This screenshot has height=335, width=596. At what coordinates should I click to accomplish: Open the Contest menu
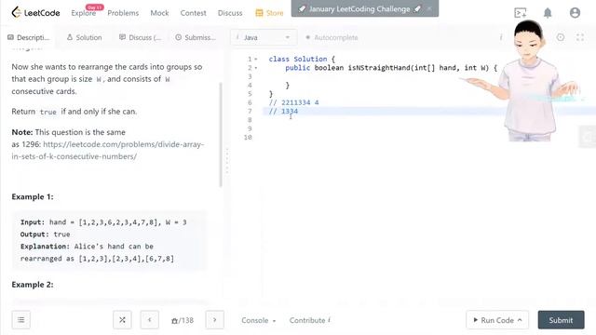tap(193, 13)
